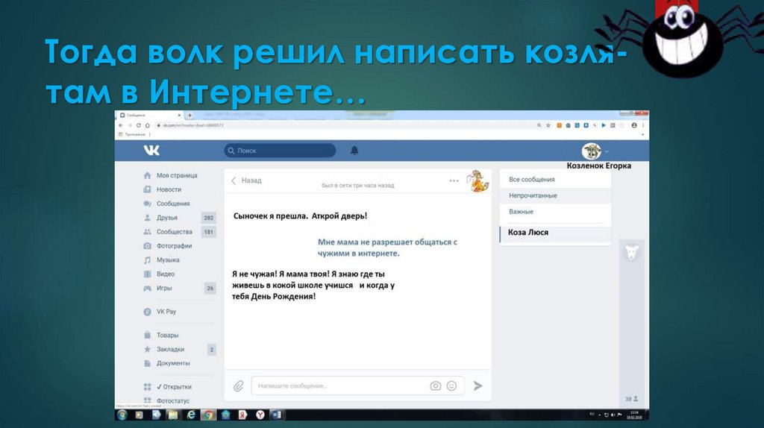Open Yandex Browser in the taskbar
Image resolution: width=764 pixels, height=428 pixels.
pyautogui.click(x=260, y=415)
